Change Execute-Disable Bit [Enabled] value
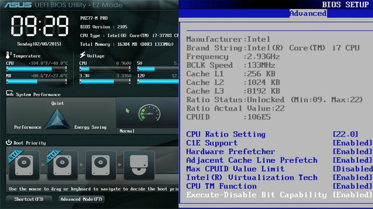Image resolution: width=373 pixels, height=209 pixels. point(352,195)
